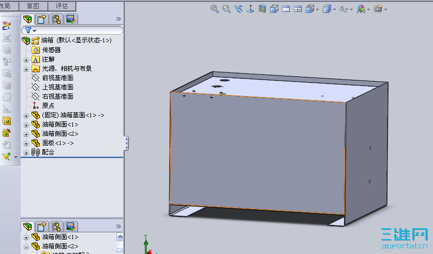Click the yellow square feature icon in left toolbar
Viewport: 433px width, 254px height.
(x=7, y=121)
